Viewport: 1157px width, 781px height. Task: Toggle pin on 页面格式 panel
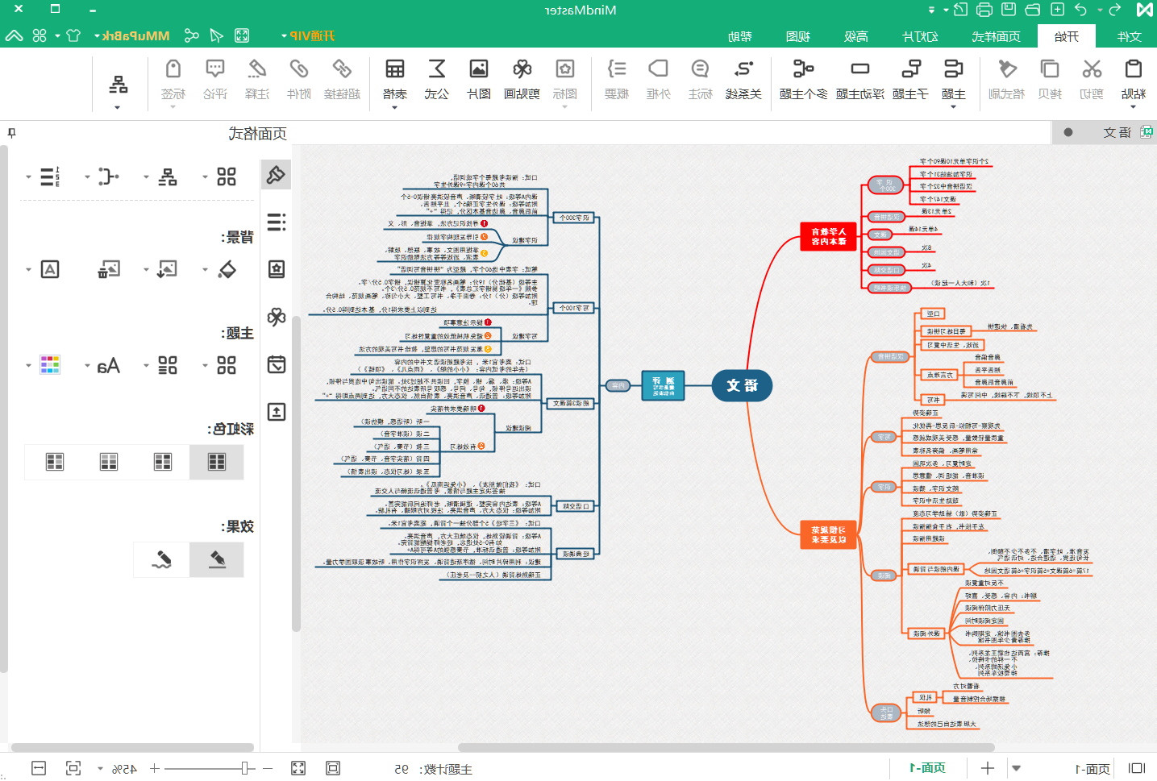[x=11, y=133]
